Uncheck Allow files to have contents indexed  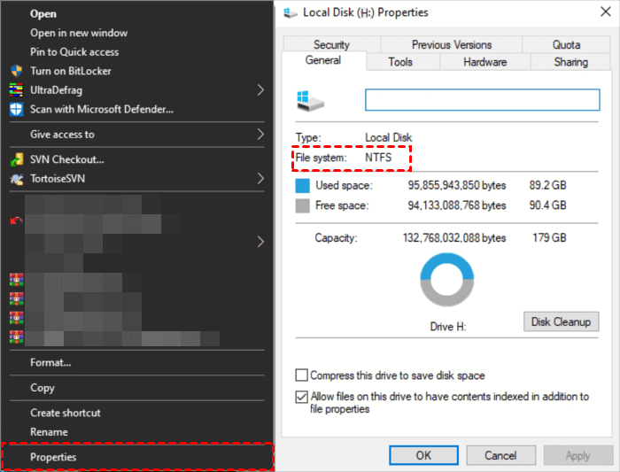tap(302, 397)
